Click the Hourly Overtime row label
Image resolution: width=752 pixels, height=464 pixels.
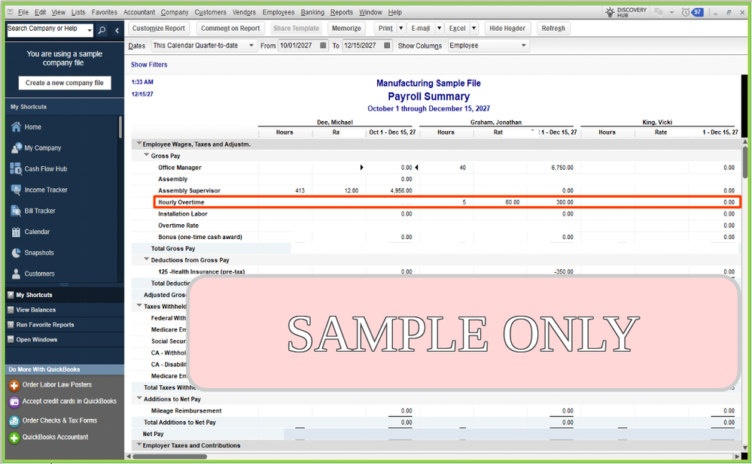181,202
